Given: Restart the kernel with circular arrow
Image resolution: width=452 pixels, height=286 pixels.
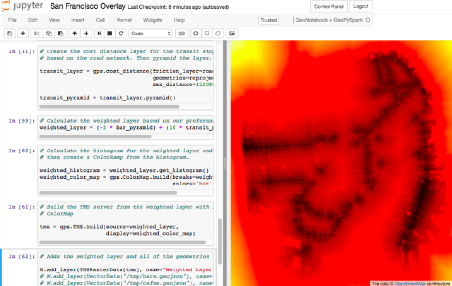Looking at the screenshot, I should pyautogui.click(x=121, y=34).
